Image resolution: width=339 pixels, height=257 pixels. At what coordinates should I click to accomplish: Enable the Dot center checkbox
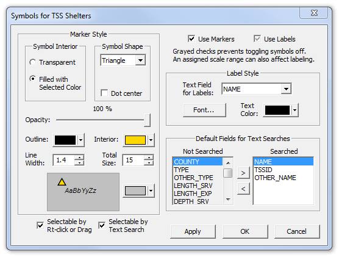(104, 93)
